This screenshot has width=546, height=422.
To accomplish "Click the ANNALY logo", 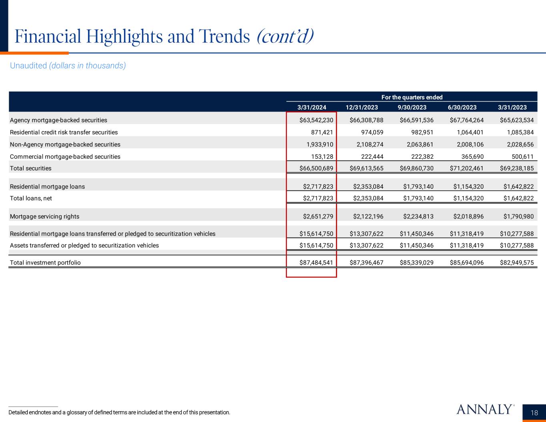I will 484,410.
